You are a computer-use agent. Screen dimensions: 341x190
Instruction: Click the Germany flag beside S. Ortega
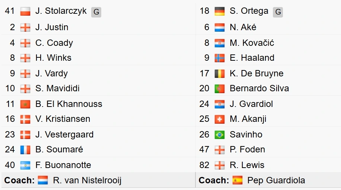pyautogui.click(x=219, y=11)
